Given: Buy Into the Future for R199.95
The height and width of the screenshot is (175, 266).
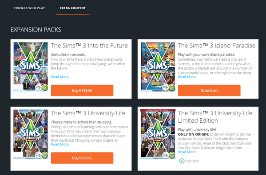Looking at the screenshot, I should pyautogui.click(x=82, y=90).
